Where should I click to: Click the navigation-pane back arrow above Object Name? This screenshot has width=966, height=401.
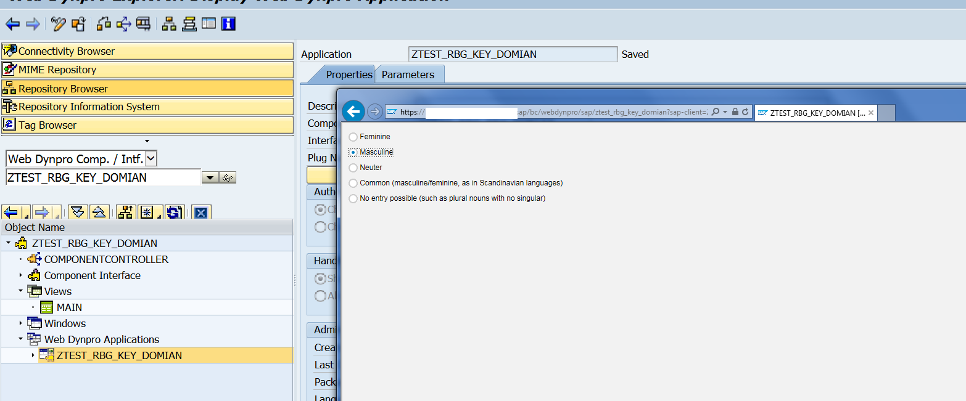pos(10,213)
